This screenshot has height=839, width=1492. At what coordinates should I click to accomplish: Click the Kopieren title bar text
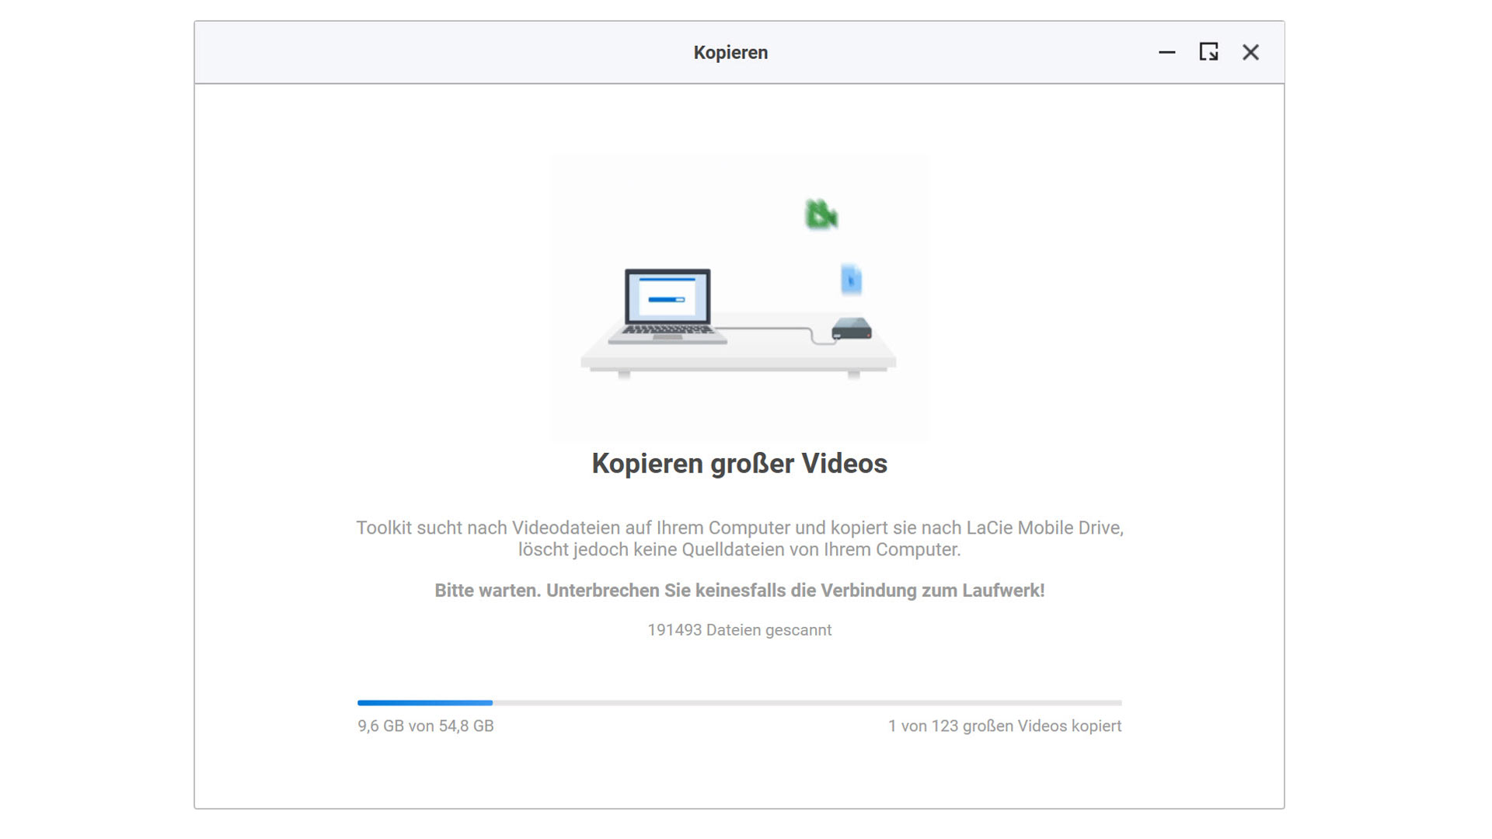tap(730, 52)
